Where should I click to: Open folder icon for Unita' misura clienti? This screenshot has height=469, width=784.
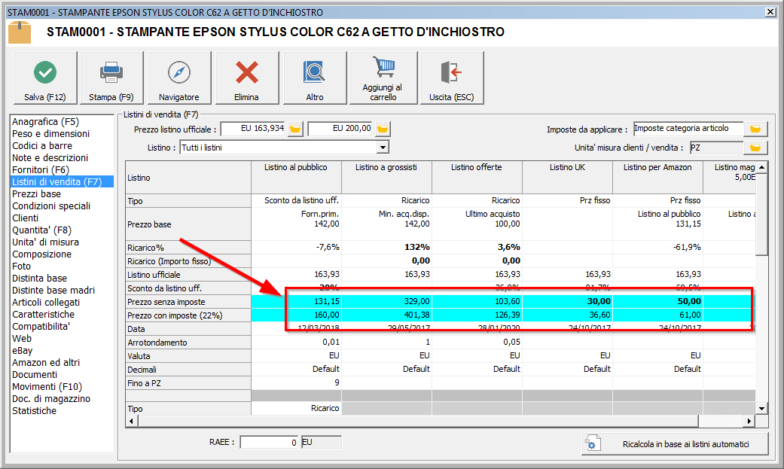point(755,148)
